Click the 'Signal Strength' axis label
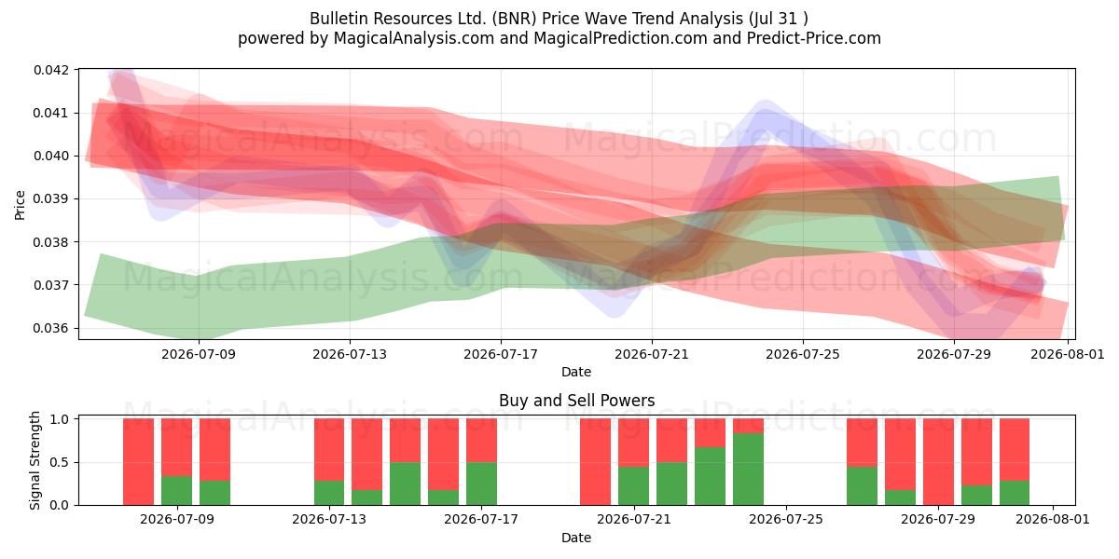1119x559 pixels. [x=37, y=460]
